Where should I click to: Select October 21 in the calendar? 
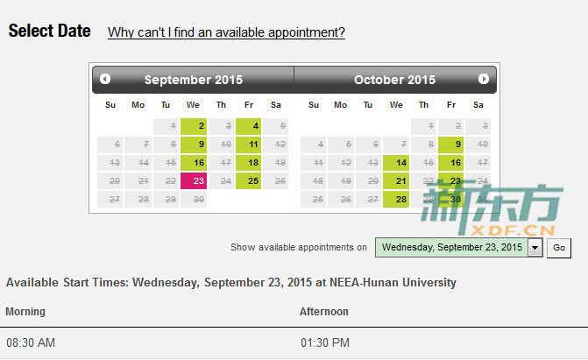click(x=396, y=181)
